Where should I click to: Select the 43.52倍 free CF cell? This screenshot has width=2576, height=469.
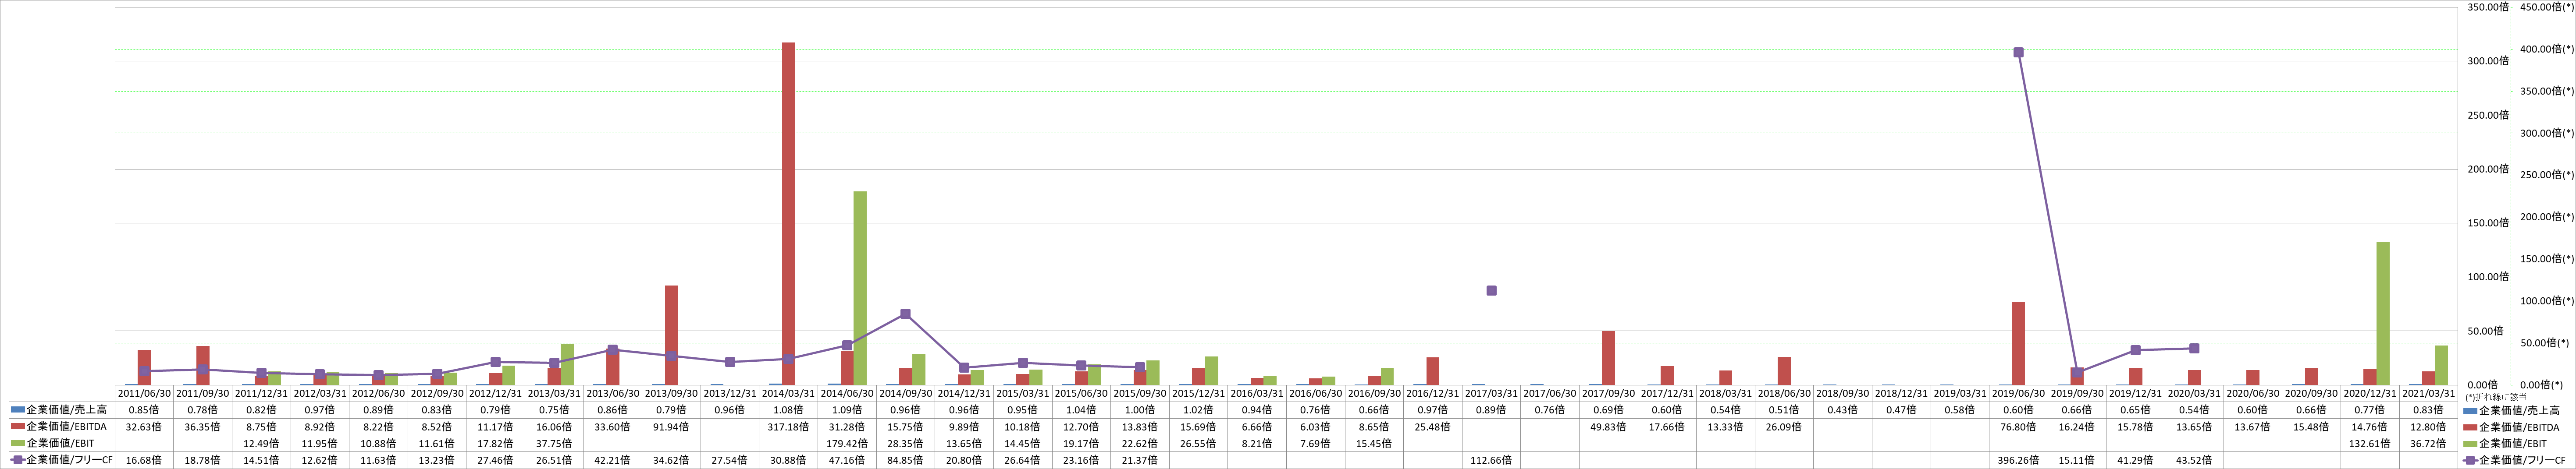point(2194,460)
